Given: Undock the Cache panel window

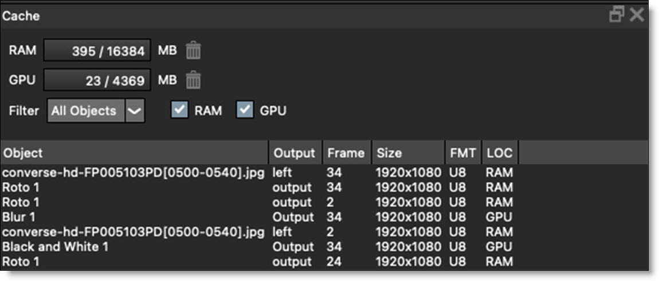Looking at the screenshot, I should point(617,15).
